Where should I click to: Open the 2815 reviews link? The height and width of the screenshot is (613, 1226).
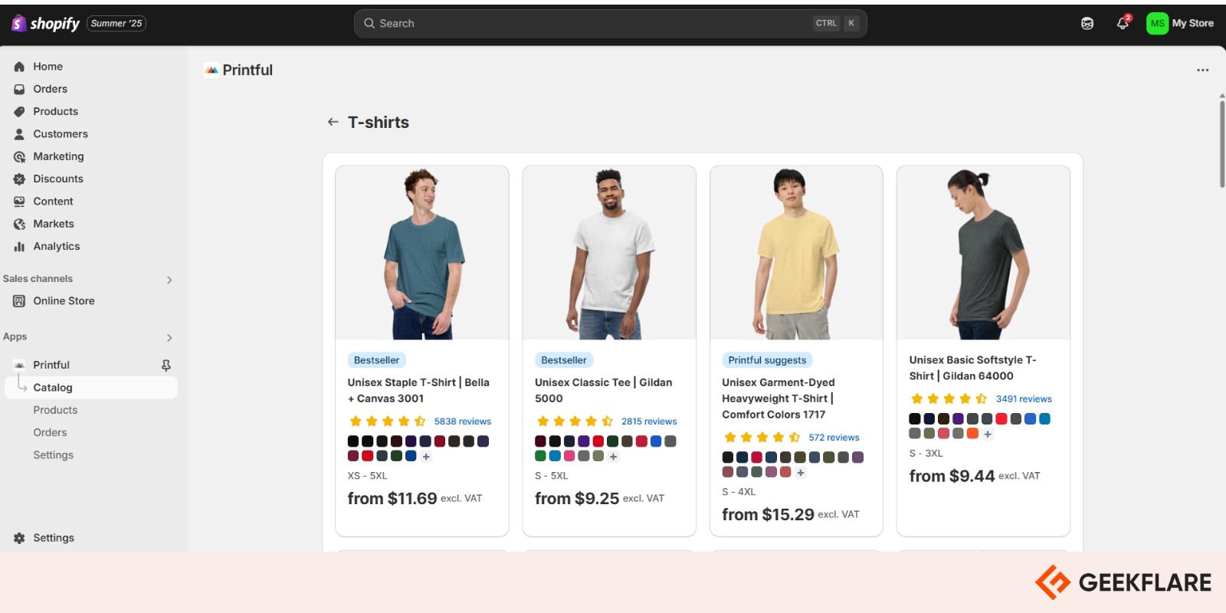point(649,421)
